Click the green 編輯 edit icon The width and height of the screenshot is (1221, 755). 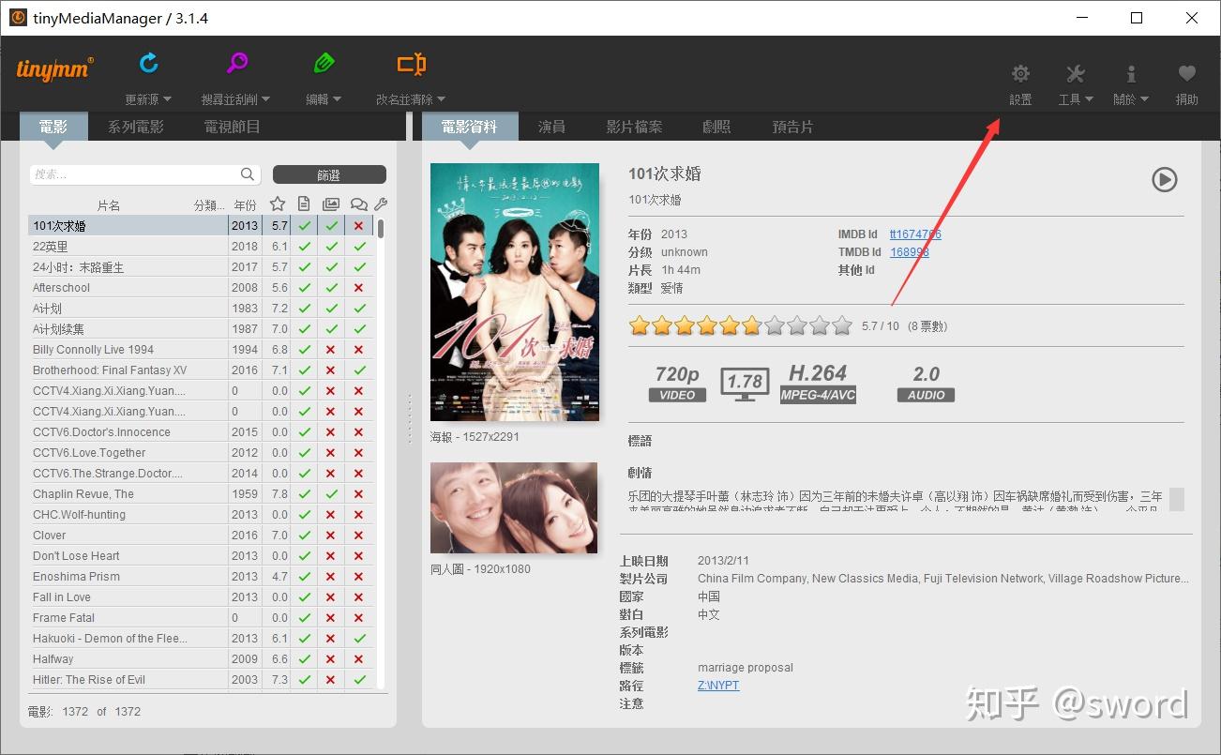(x=324, y=64)
